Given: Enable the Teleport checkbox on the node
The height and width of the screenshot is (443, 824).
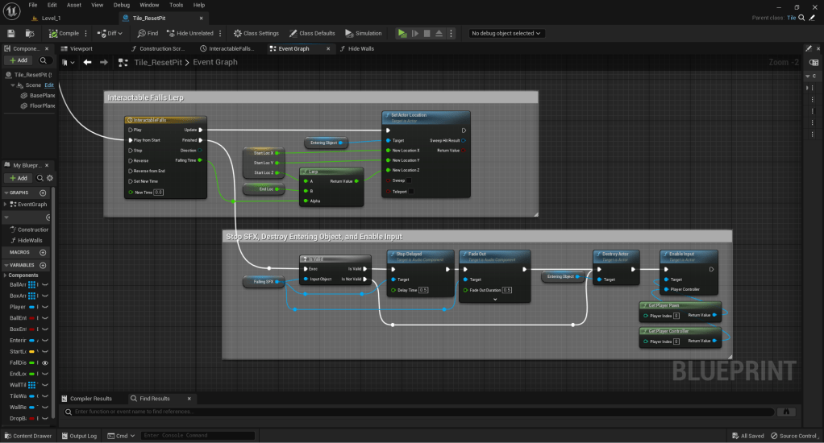Looking at the screenshot, I should point(411,192).
